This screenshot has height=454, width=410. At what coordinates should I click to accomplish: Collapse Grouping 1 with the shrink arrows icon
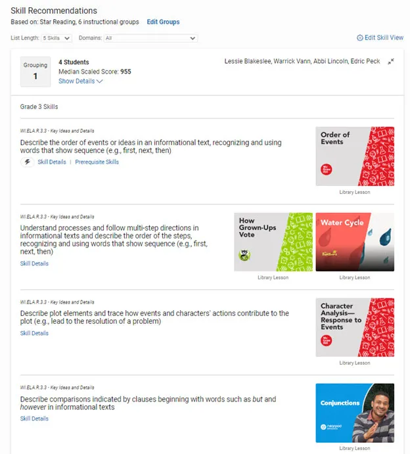(390, 61)
